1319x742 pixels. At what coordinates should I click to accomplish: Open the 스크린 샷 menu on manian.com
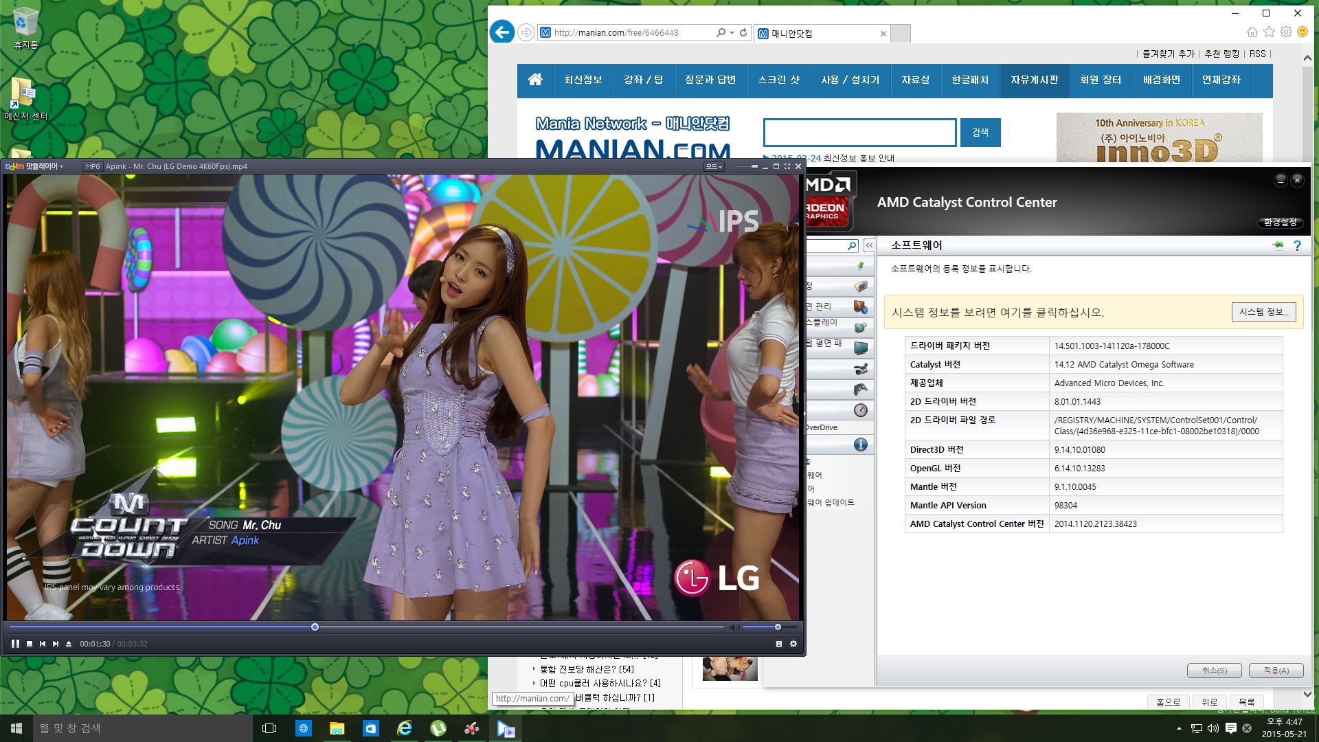pyautogui.click(x=779, y=80)
